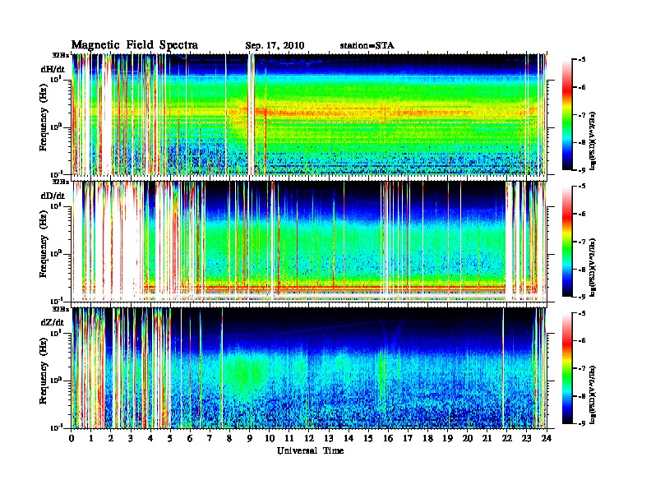Image resolution: width=651 pixels, height=503 pixels.
Task: Click the 10^-1 frequency tick label of dZ/dt panel
Action: point(55,427)
